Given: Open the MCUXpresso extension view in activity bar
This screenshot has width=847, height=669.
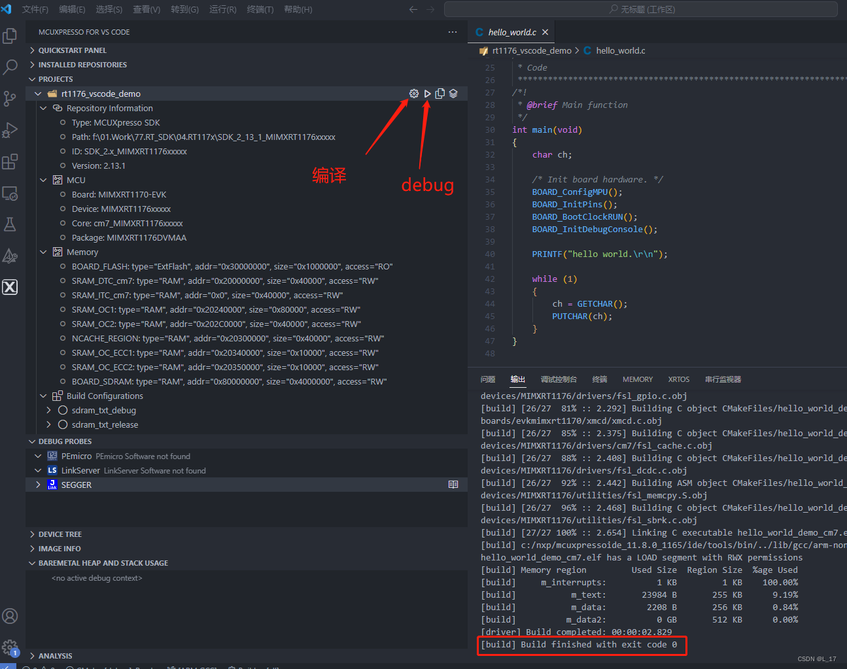Looking at the screenshot, I should (x=10, y=286).
